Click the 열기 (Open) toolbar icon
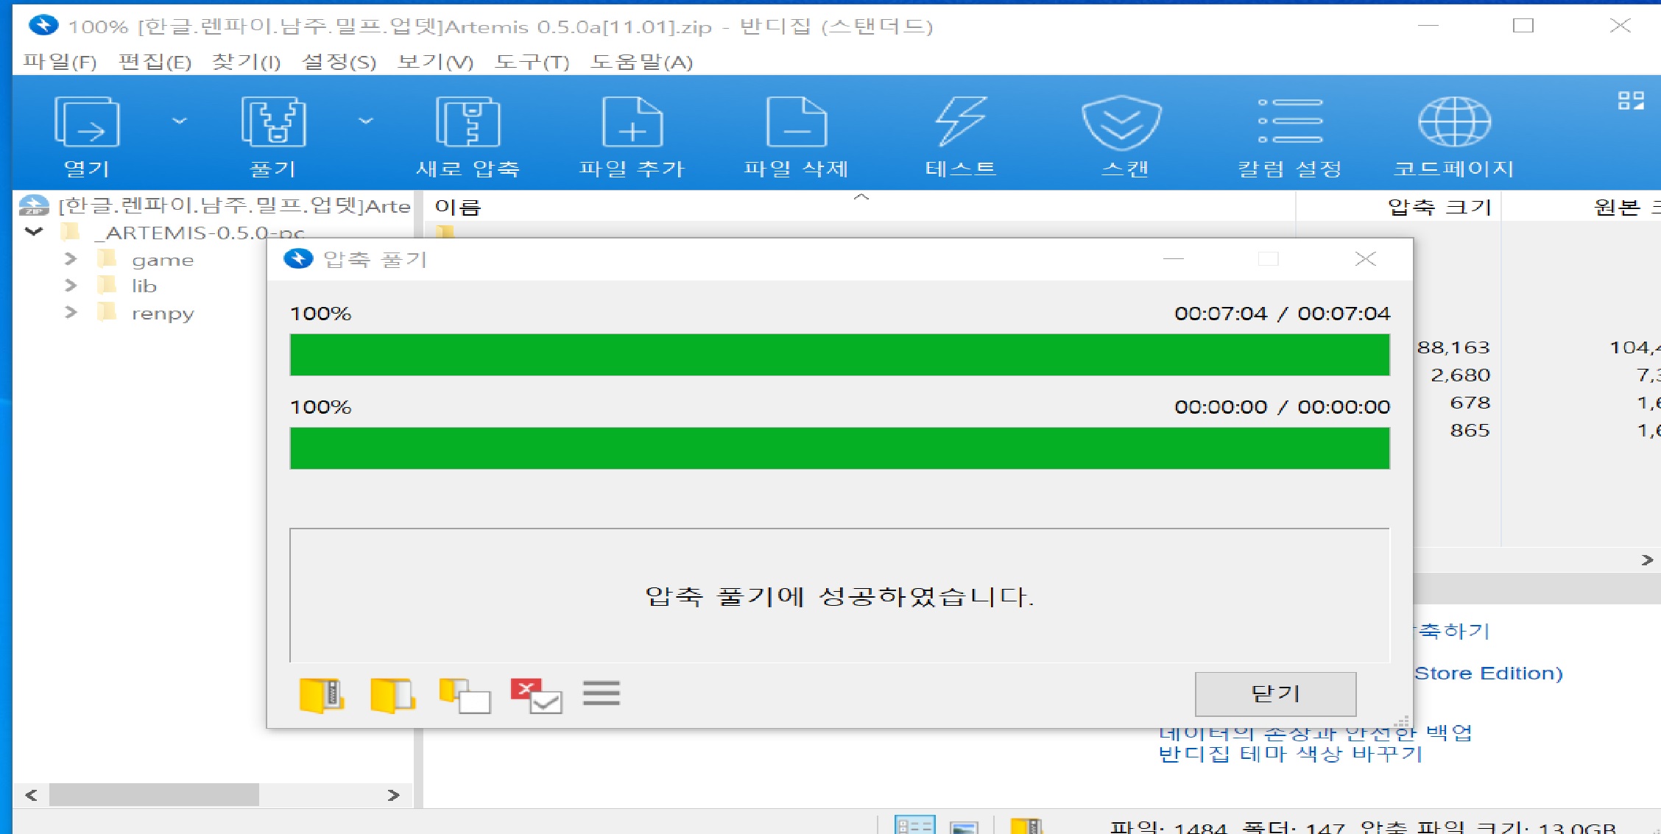The width and height of the screenshot is (1661, 834). [x=87, y=122]
